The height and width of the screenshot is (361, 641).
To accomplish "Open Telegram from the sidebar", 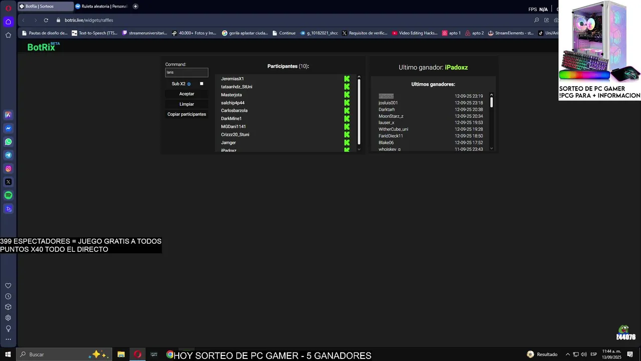I will (x=8, y=155).
